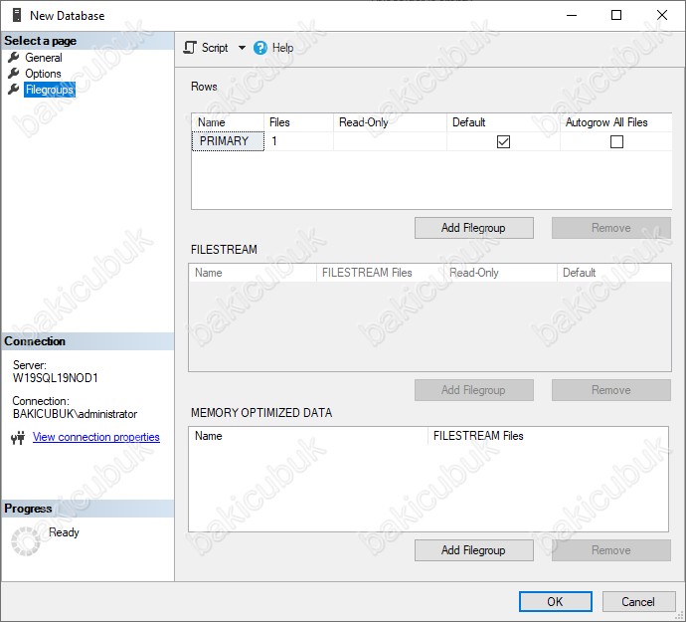Click Add Filegroup under Memory Optimized Data

(x=474, y=550)
